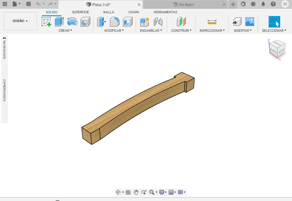
Task: Open the Orbit type dropdown arrow
Action: [x=123, y=192]
